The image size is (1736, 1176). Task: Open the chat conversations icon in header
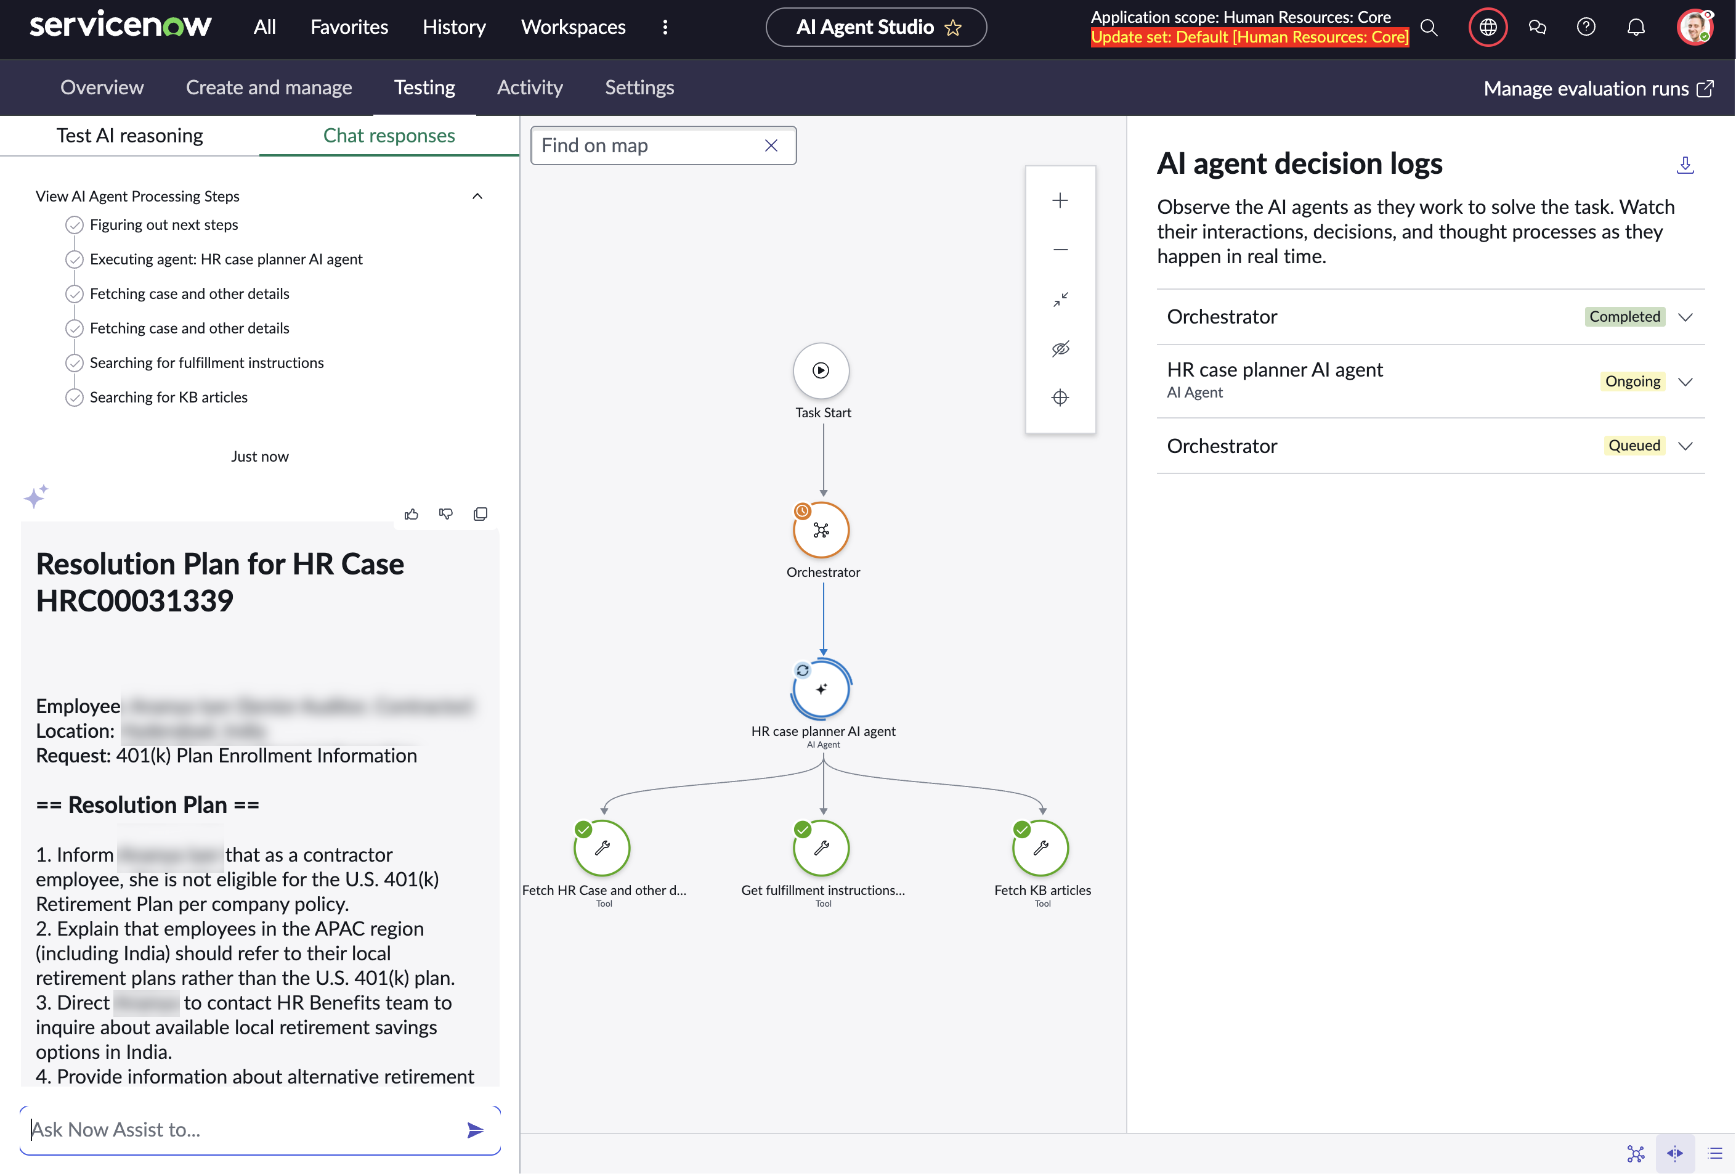click(1537, 28)
